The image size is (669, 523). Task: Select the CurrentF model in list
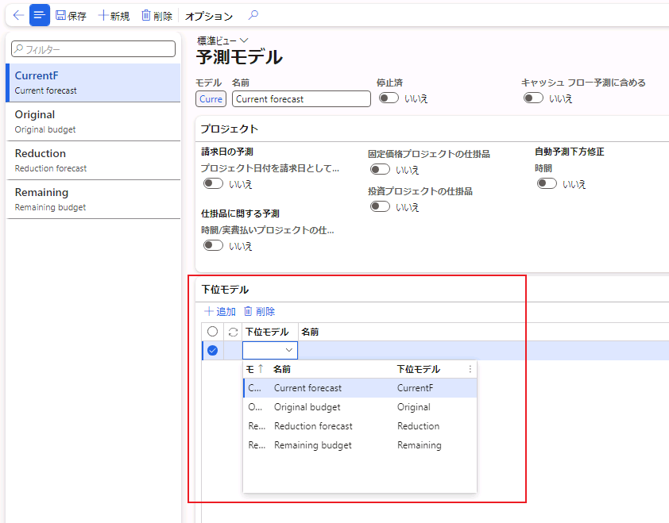click(94, 83)
